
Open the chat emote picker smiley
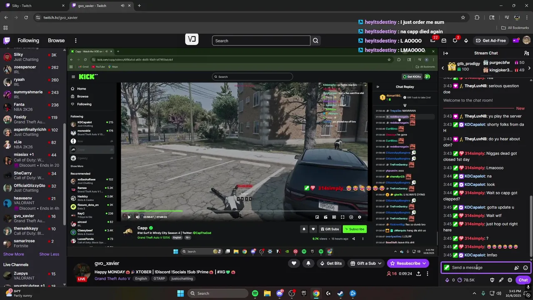tap(526, 267)
